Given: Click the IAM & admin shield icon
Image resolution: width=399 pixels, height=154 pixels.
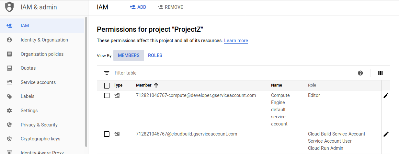Looking at the screenshot, I should pos(9,7).
